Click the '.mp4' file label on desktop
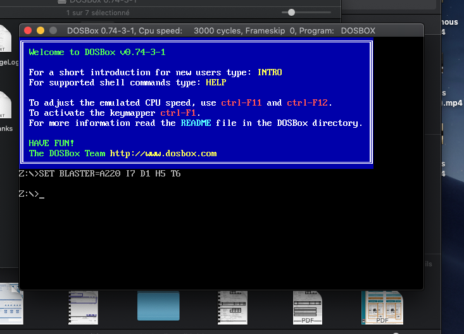The image size is (464, 334). click(452, 103)
